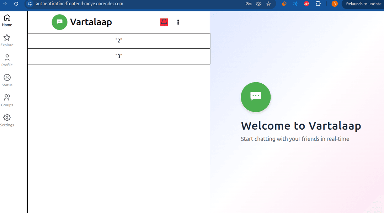
Task: Click the green Vartalaap chat logo
Action: pos(59,22)
